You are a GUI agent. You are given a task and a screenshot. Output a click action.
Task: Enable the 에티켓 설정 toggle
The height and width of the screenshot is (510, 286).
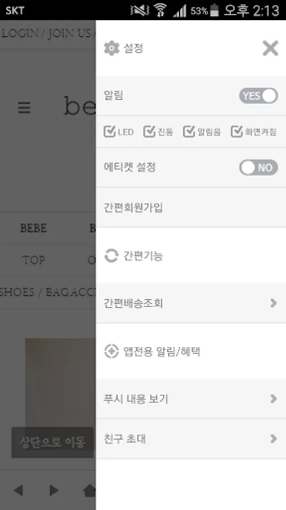tap(258, 168)
